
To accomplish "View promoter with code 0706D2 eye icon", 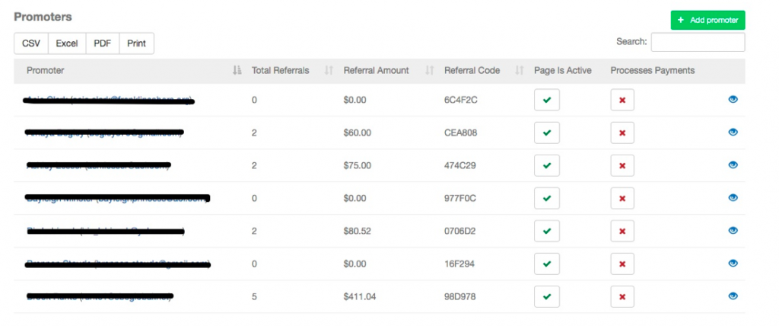I will click(x=733, y=231).
